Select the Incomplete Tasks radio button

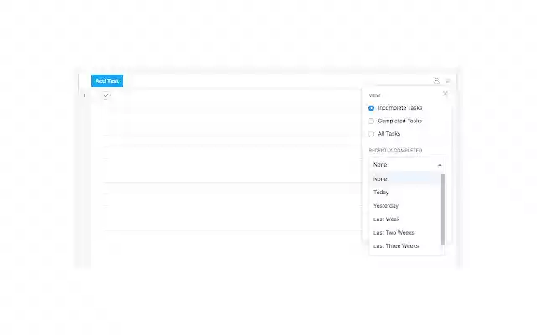[371, 108]
